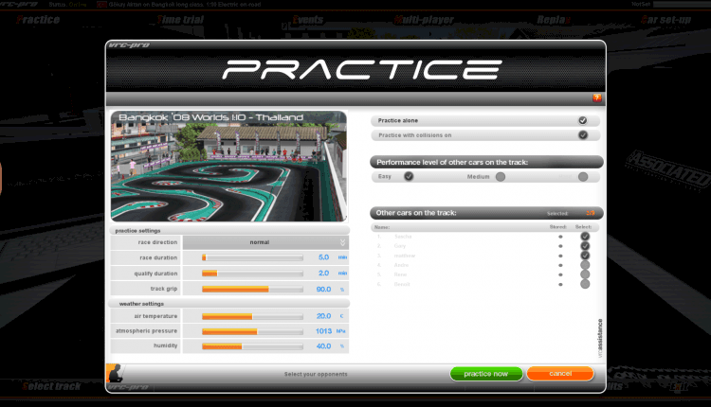Click the track grip value 90.0
The width and height of the screenshot is (711, 407).
[324, 289]
